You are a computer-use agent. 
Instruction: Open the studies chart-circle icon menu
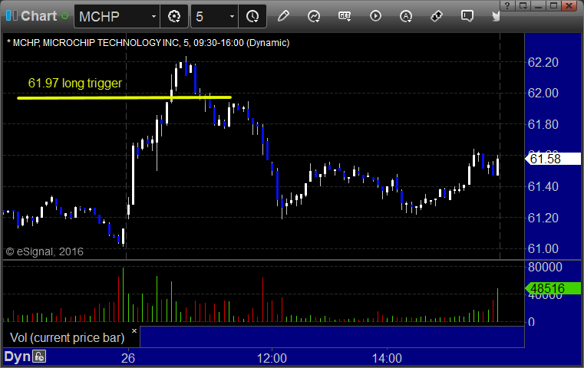[314, 16]
